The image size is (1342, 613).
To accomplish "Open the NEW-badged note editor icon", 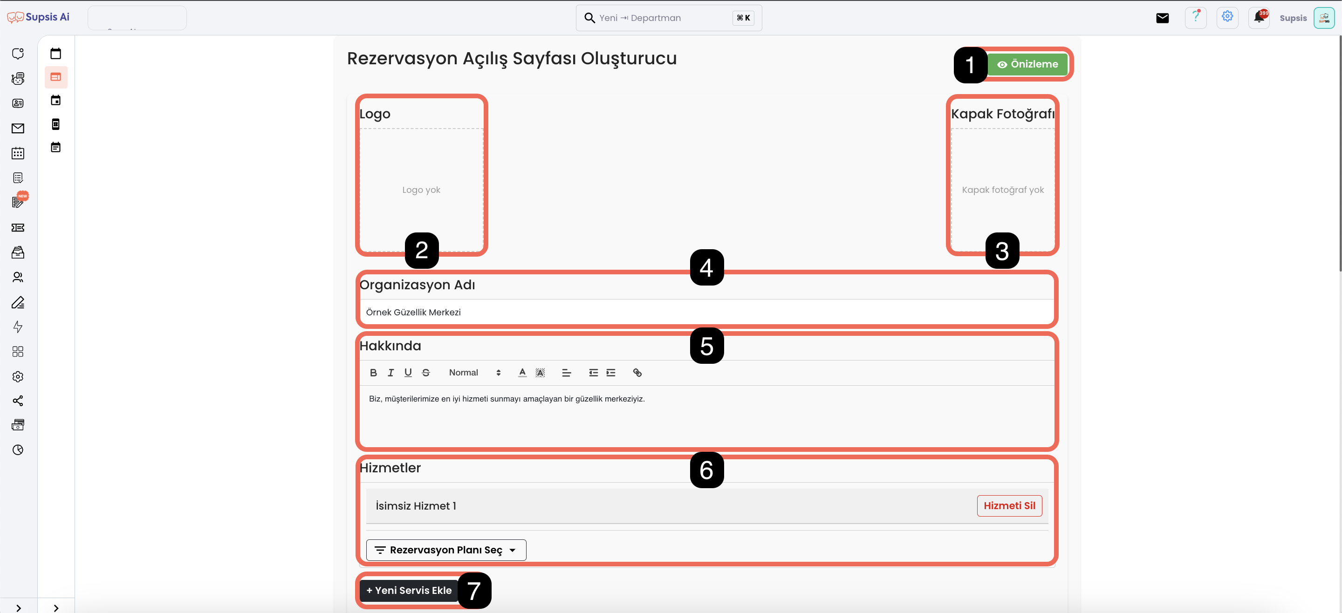I will click(x=19, y=202).
